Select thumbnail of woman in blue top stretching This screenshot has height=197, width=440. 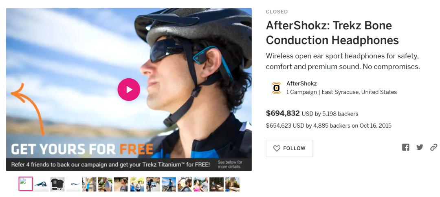pyautogui.click(x=89, y=184)
